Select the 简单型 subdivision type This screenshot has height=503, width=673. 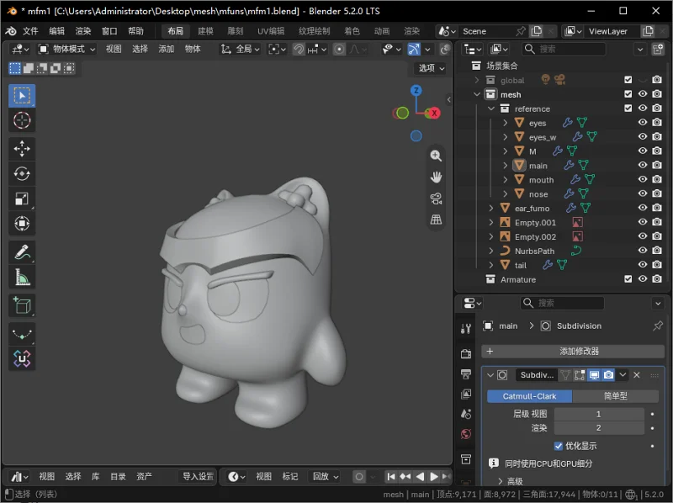[x=616, y=396]
